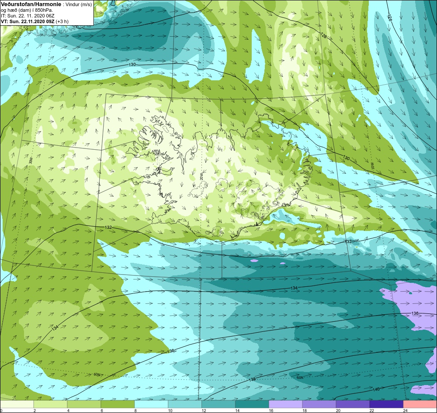Select the 18–20 m/s purple legend swatch
Image resolution: width=437 pixels, height=413 pixels.
tap(319, 404)
